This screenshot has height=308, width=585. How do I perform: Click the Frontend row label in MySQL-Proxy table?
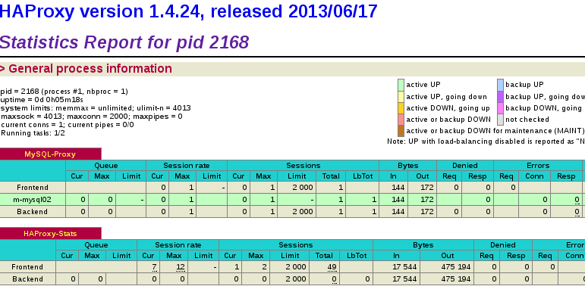pyautogui.click(x=33, y=188)
